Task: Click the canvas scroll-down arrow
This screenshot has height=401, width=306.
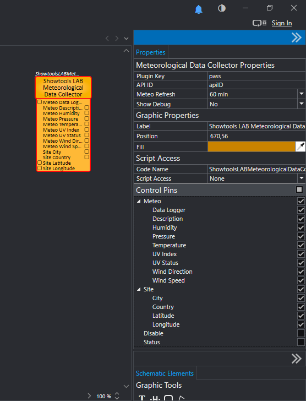Action: click(126, 386)
